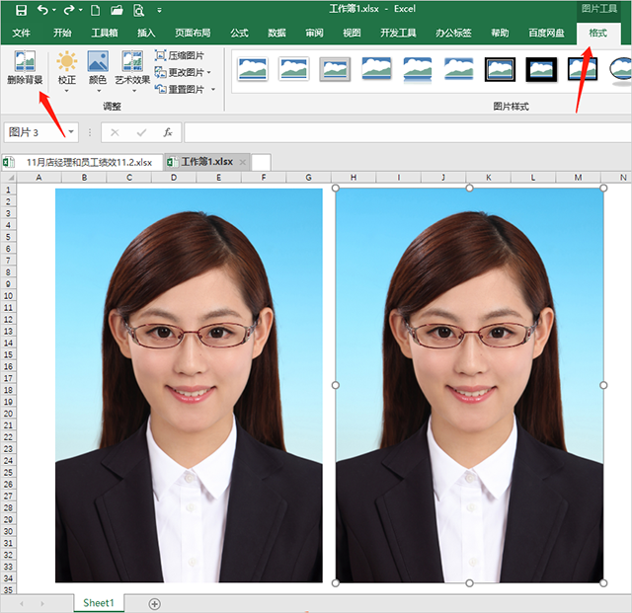Screen dimensions: 632x613
Task: Switch to the 格式 ribbon tab
Action: (x=597, y=33)
